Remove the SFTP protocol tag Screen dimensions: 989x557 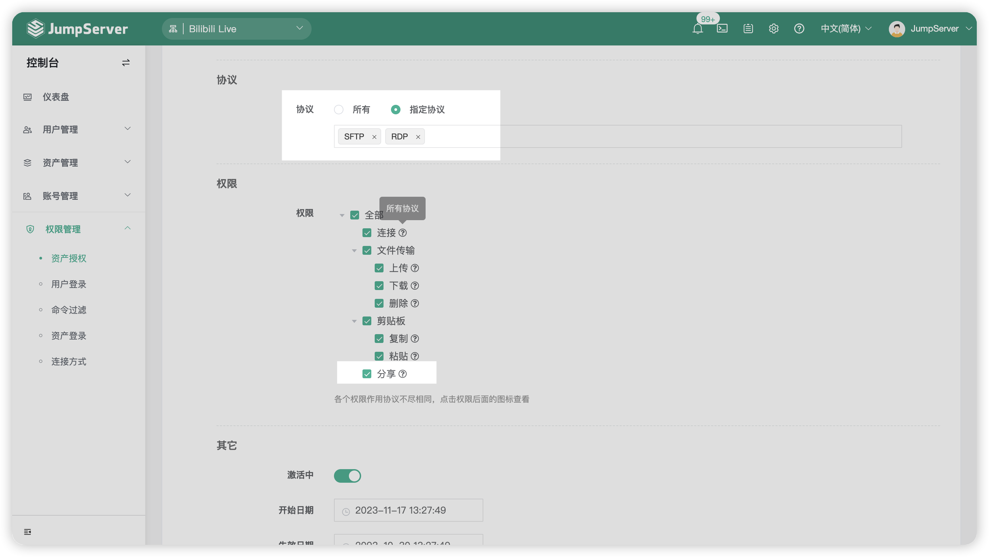click(x=374, y=137)
